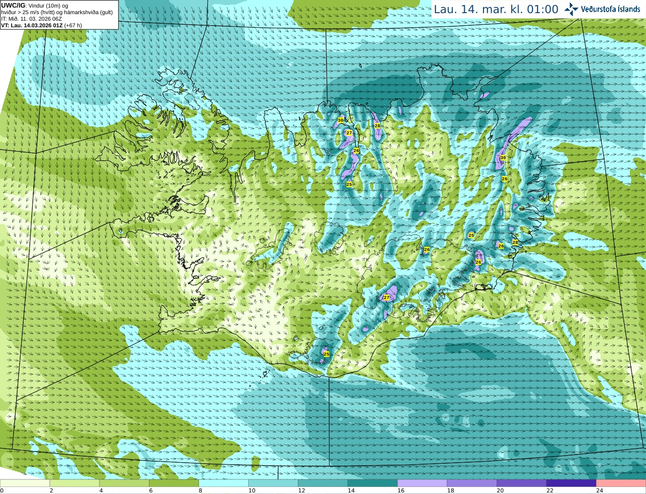Pick the 18–20 m/s purple legend swatch
The image size is (646, 494).
[472, 483]
